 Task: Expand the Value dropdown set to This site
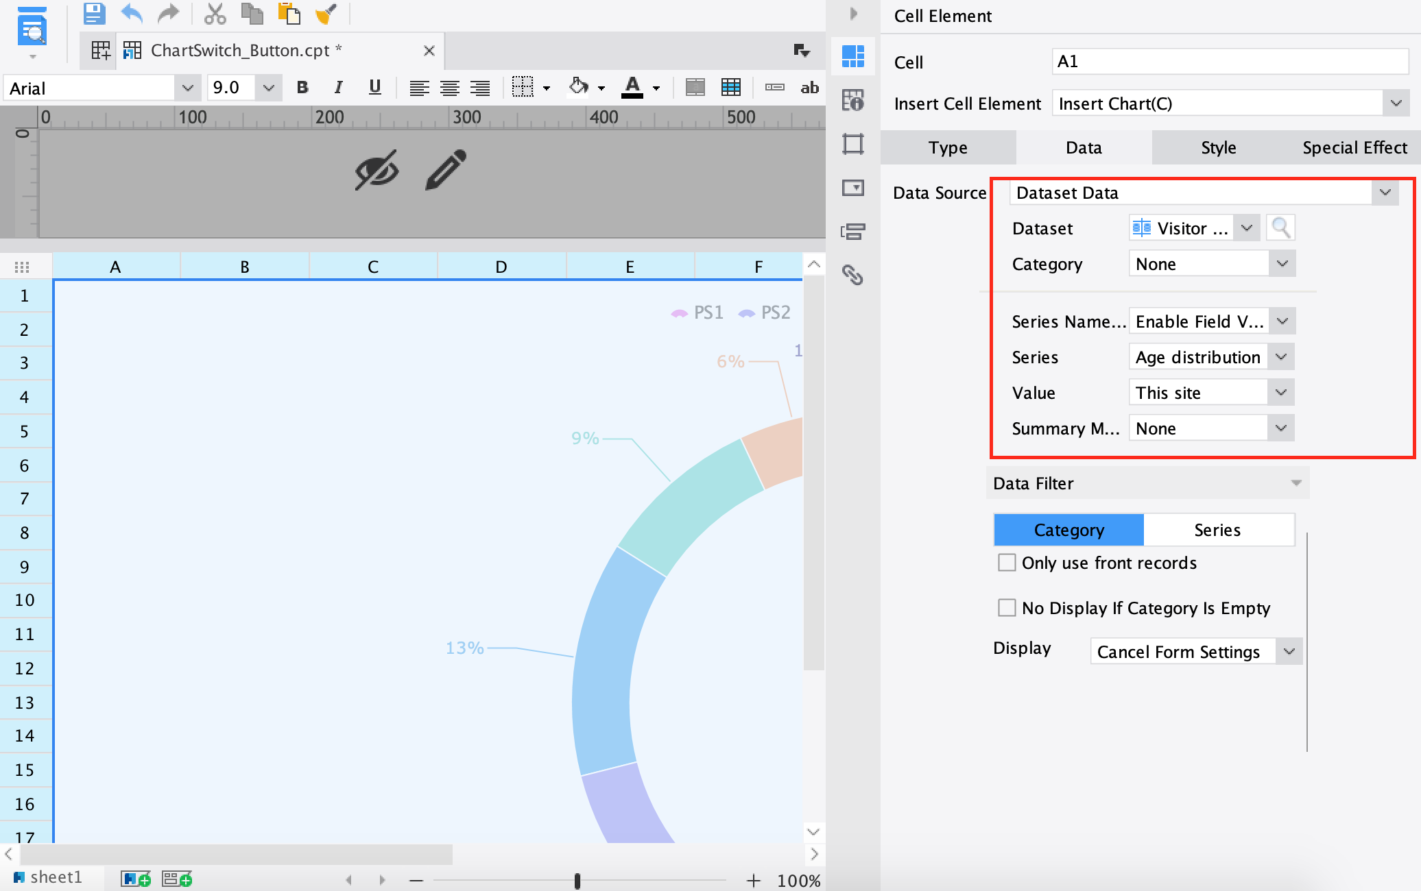point(1281,393)
